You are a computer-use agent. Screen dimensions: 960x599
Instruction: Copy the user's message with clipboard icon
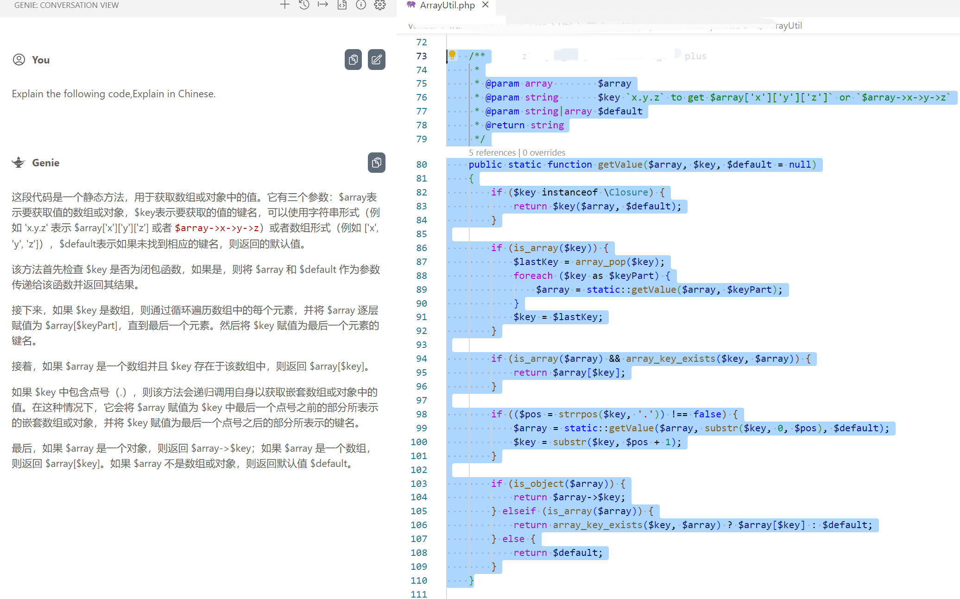pyautogui.click(x=353, y=59)
